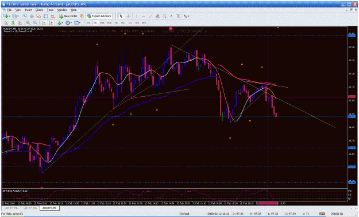Open the Templates icon
The width and height of the screenshot is (359, 217).
(x=76, y=23)
